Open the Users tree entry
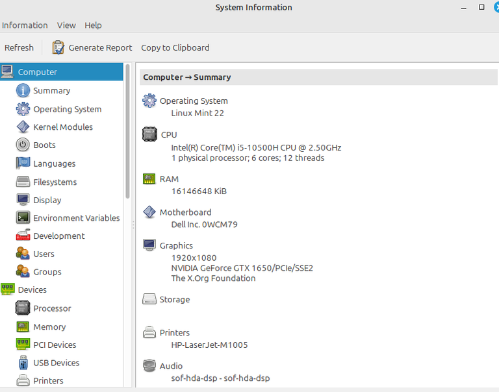The width and height of the screenshot is (499, 392). click(44, 254)
